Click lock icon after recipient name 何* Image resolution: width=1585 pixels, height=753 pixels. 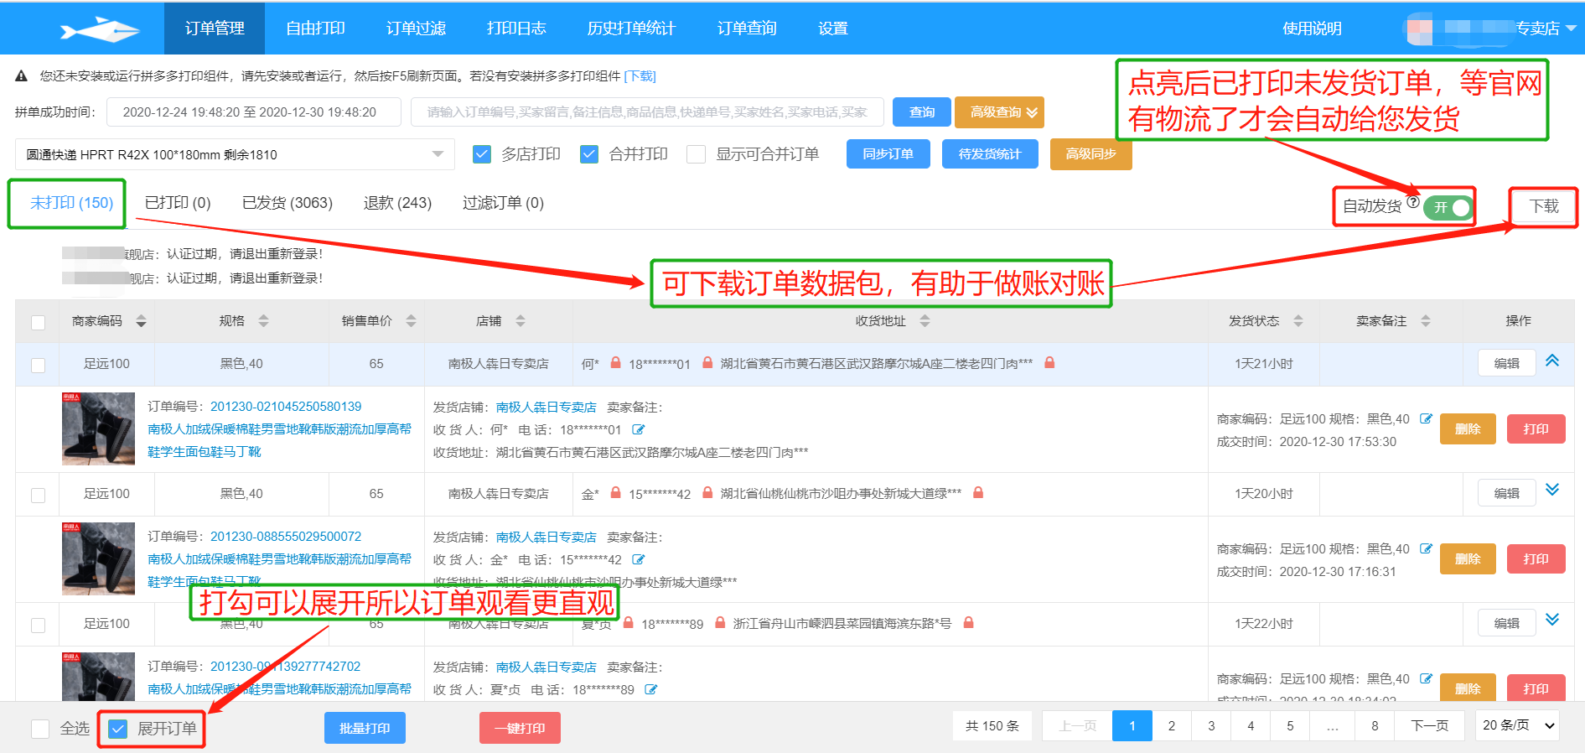click(615, 363)
